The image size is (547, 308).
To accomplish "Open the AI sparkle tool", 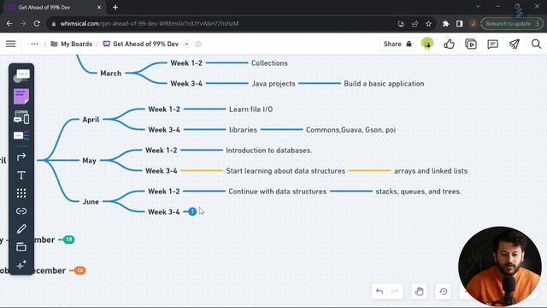I will 21,265.
